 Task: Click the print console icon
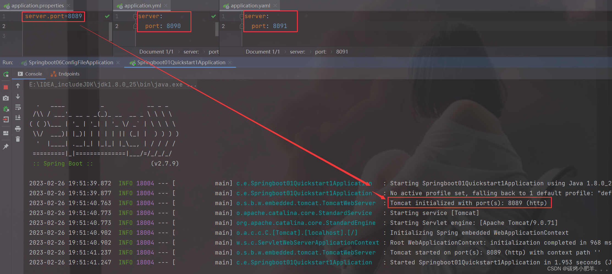tap(18, 128)
